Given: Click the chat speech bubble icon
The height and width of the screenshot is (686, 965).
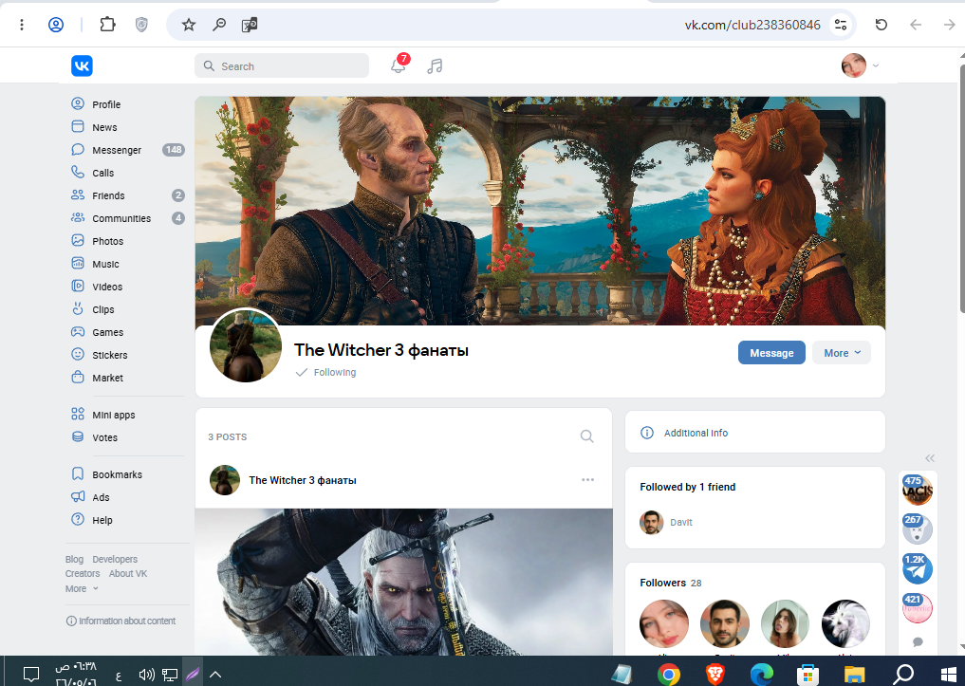Looking at the screenshot, I should coord(918,641).
